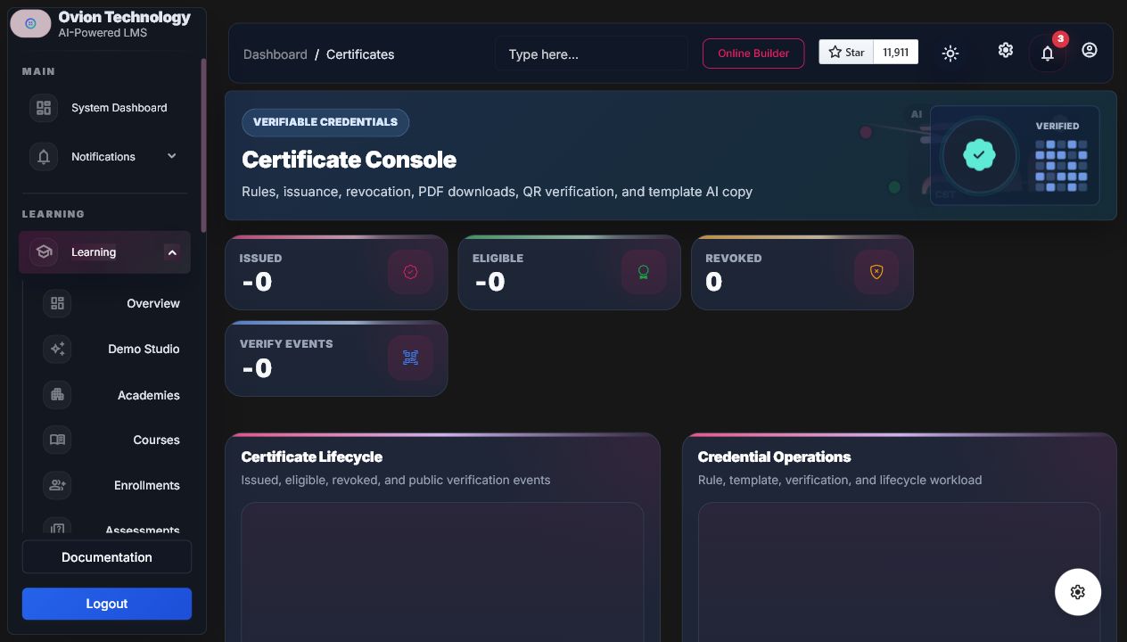
Task: Click the sidebar vertical scrollbar
Action: [x=203, y=145]
